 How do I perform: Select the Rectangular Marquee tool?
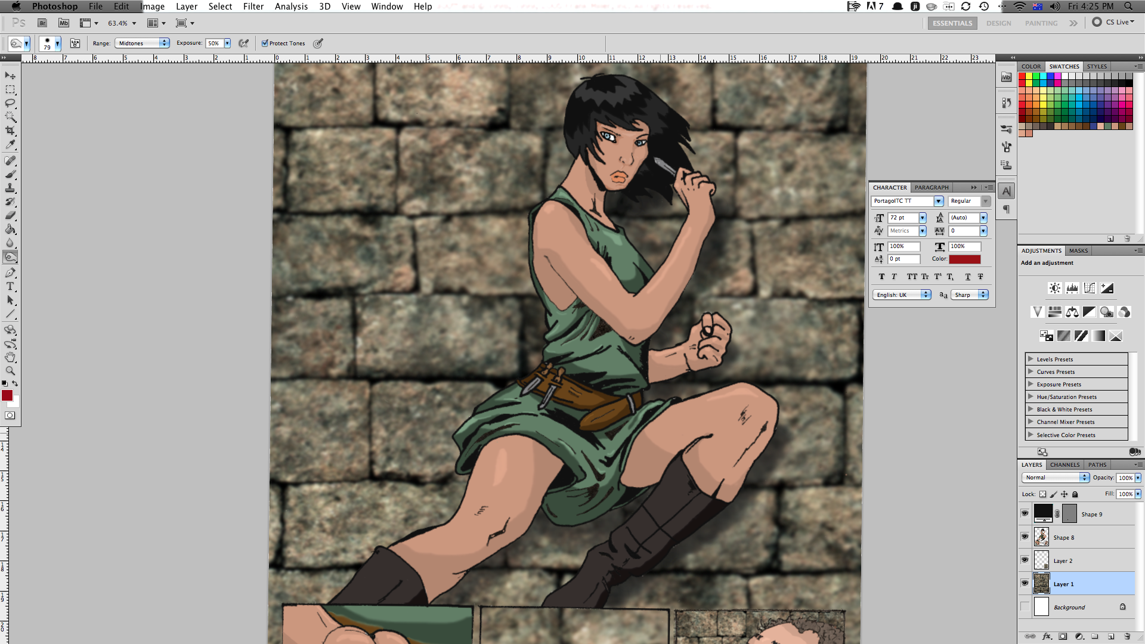tap(10, 89)
